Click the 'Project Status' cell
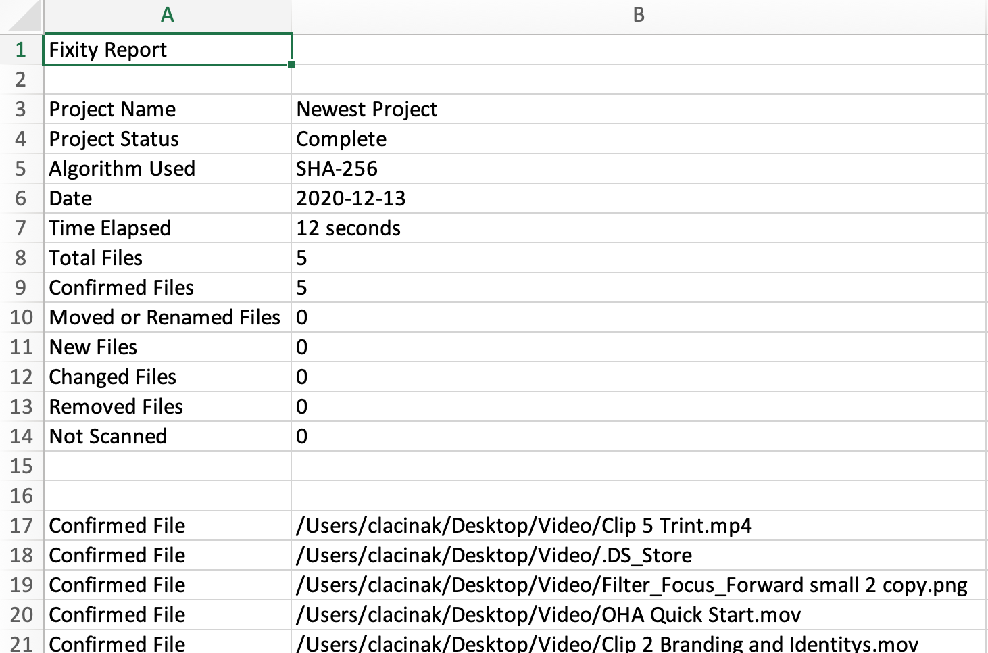This screenshot has height=653, width=988. coord(168,139)
